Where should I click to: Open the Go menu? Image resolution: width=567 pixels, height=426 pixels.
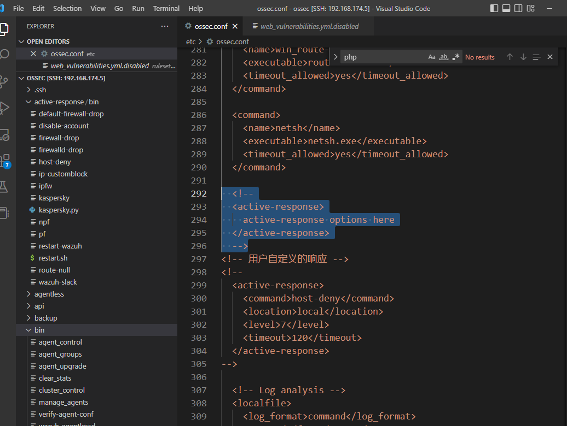(x=119, y=8)
